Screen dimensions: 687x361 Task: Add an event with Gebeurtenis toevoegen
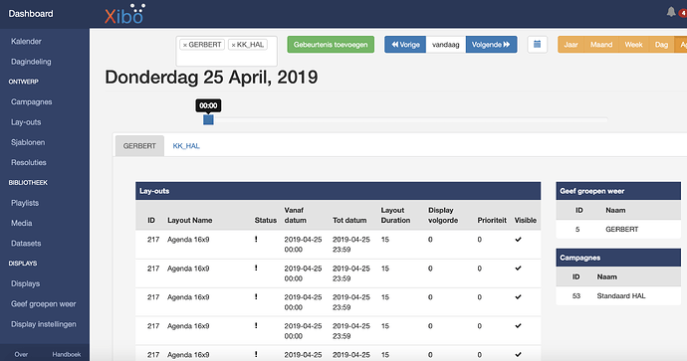tap(331, 44)
